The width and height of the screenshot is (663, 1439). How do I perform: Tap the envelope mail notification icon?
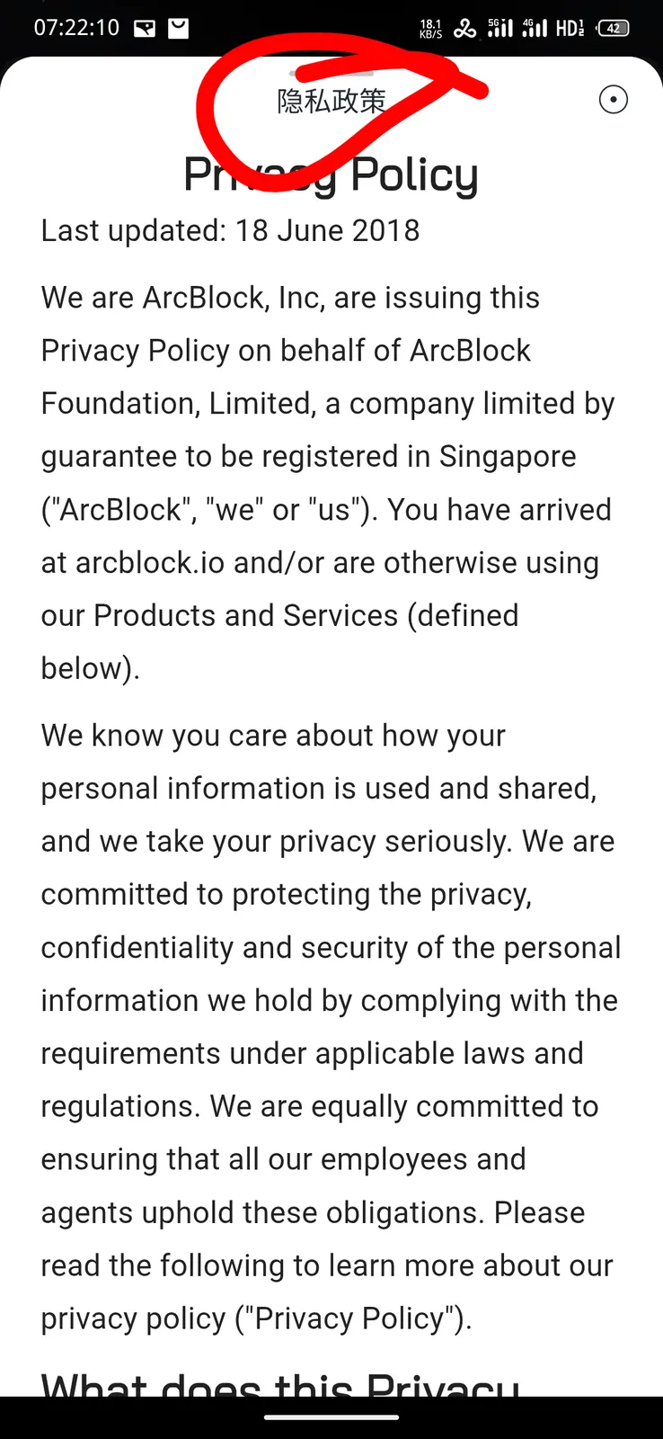click(179, 29)
